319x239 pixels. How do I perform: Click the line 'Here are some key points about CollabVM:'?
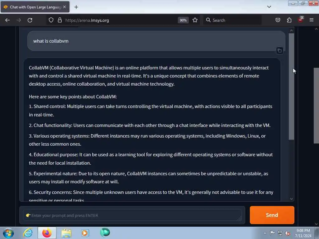[x=73, y=97]
